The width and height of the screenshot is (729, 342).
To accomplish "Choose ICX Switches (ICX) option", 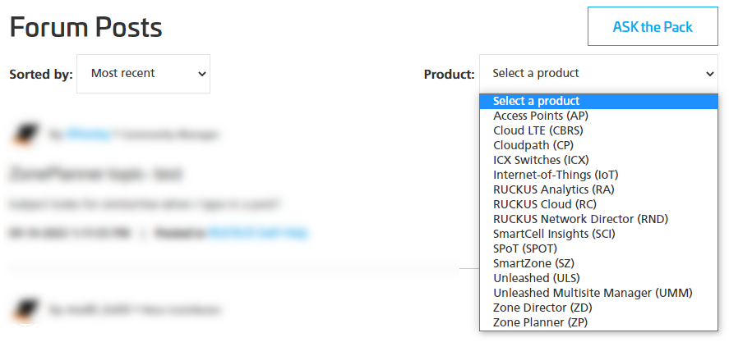I will [x=599, y=160].
